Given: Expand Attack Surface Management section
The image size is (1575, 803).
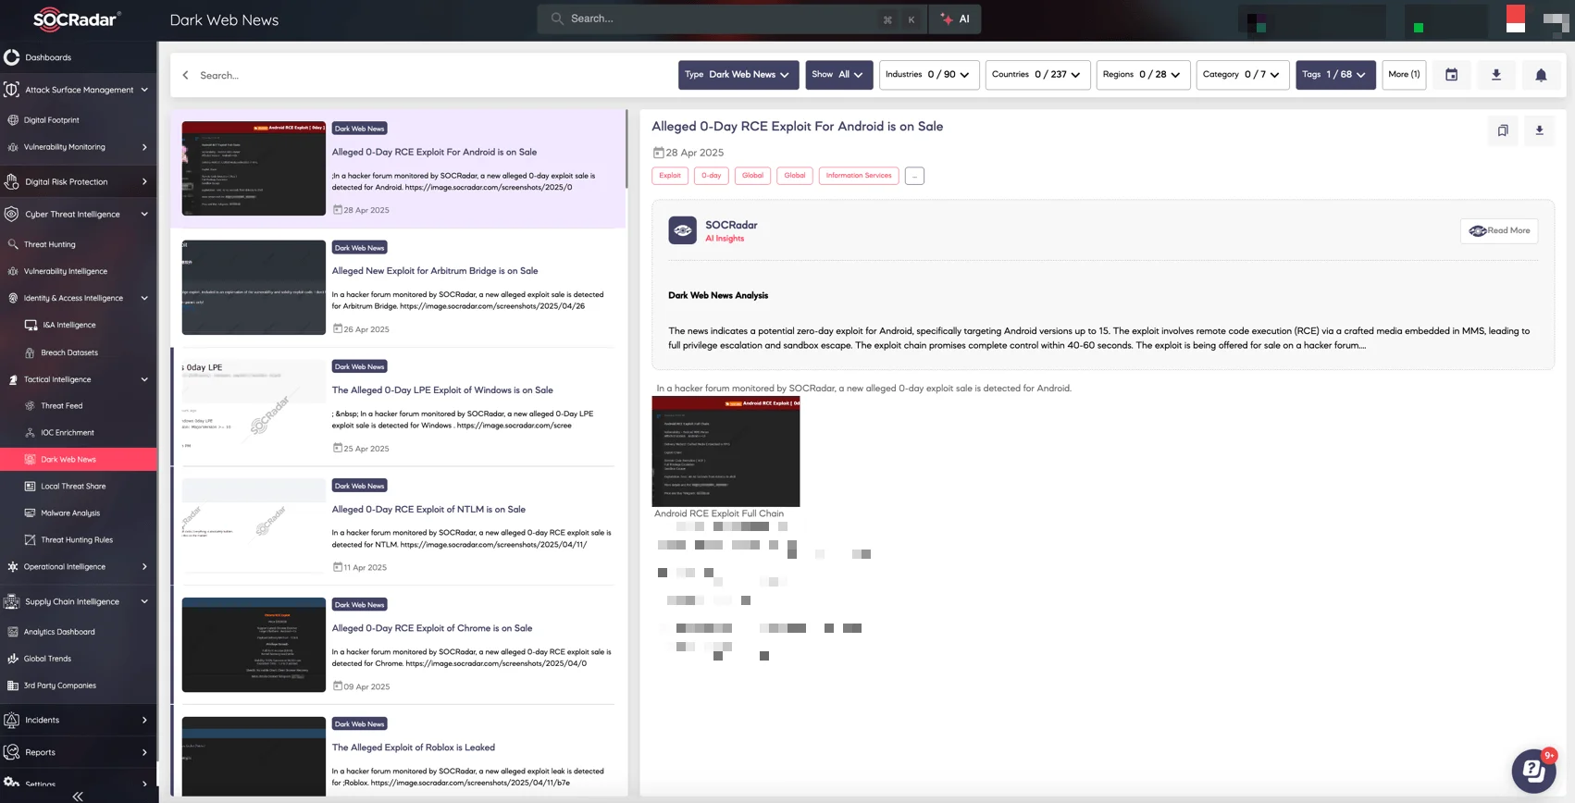Looking at the screenshot, I should [x=78, y=90].
